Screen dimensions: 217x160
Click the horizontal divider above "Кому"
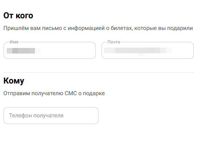pyautogui.click(x=98, y=72)
